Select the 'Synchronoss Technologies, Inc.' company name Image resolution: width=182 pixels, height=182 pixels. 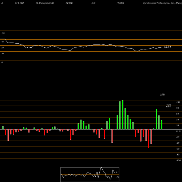point(159,3)
